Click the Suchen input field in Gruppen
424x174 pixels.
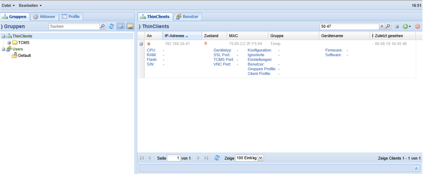point(74,26)
